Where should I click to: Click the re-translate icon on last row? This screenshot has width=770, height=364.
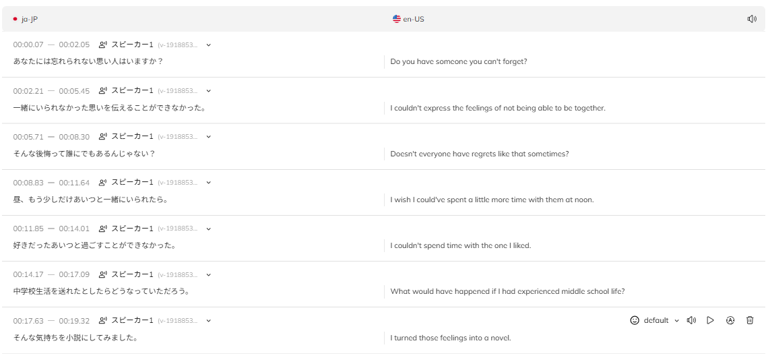tap(730, 320)
